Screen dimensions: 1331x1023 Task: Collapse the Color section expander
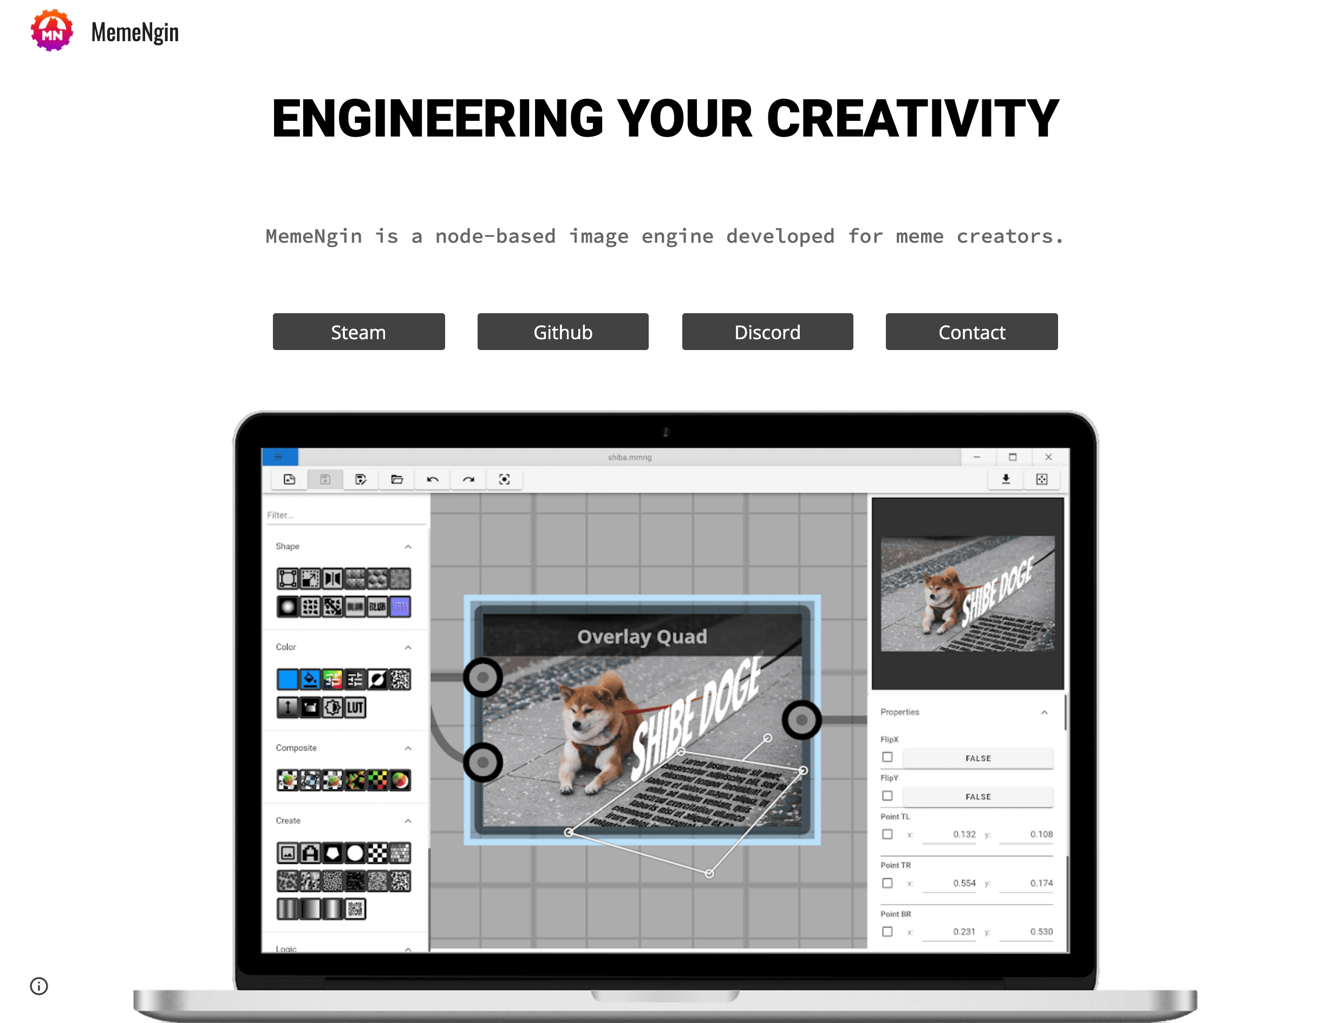408,646
